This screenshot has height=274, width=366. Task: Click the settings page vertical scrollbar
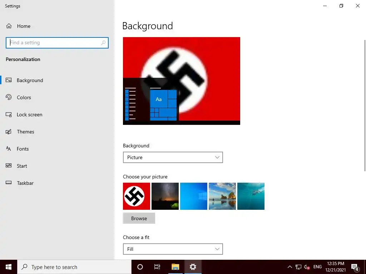pos(365,106)
